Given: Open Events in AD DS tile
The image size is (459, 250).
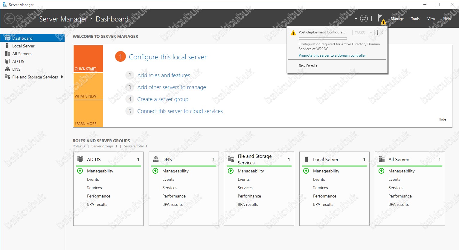Looking at the screenshot, I should tap(93, 179).
